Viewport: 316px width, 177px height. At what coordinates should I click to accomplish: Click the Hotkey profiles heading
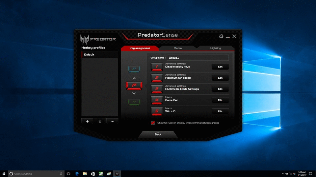click(x=93, y=48)
